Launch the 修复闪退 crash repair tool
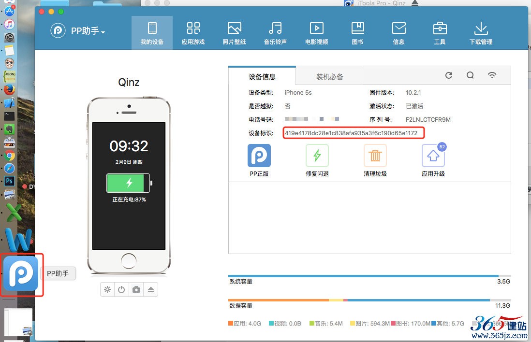 coord(317,160)
